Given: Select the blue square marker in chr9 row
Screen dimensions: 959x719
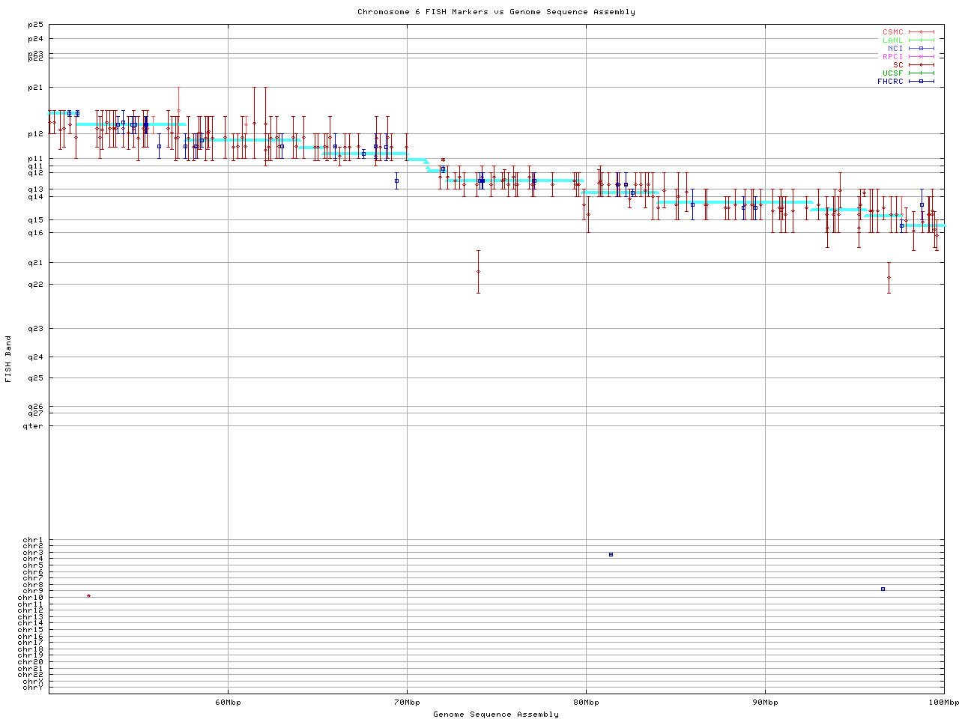Looking at the screenshot, I should pyautogui.click(x=883, y=589).
